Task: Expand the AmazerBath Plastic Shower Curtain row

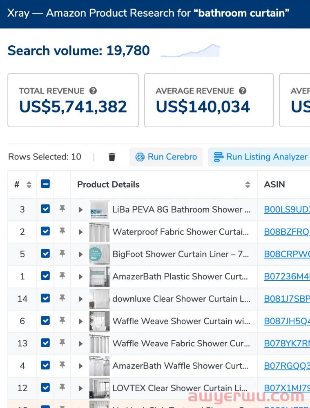Action: click(80, 277)
